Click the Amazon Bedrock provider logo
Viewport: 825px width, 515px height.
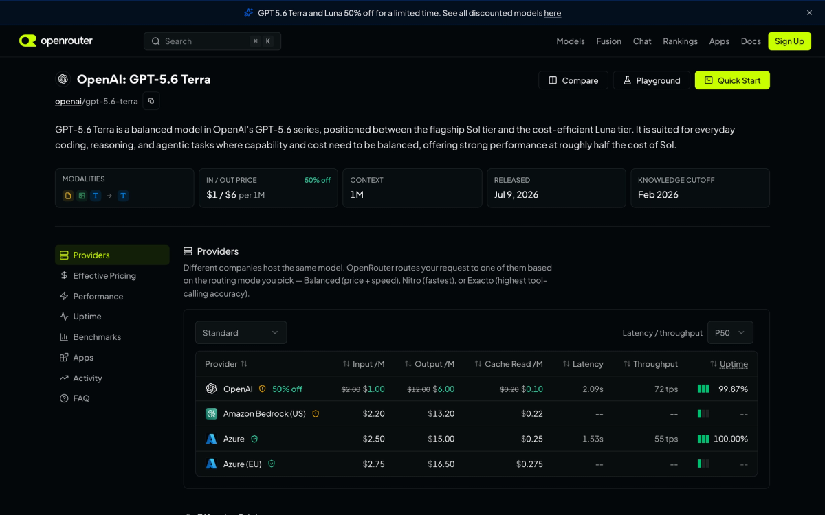point(212,414)
